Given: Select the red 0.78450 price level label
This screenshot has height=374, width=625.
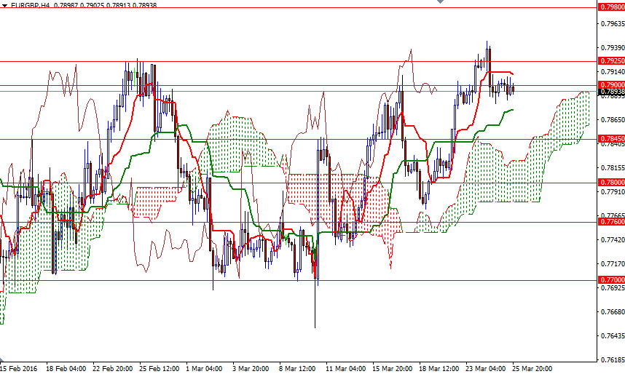Looking at the screenshot, I should pos(612,138).
